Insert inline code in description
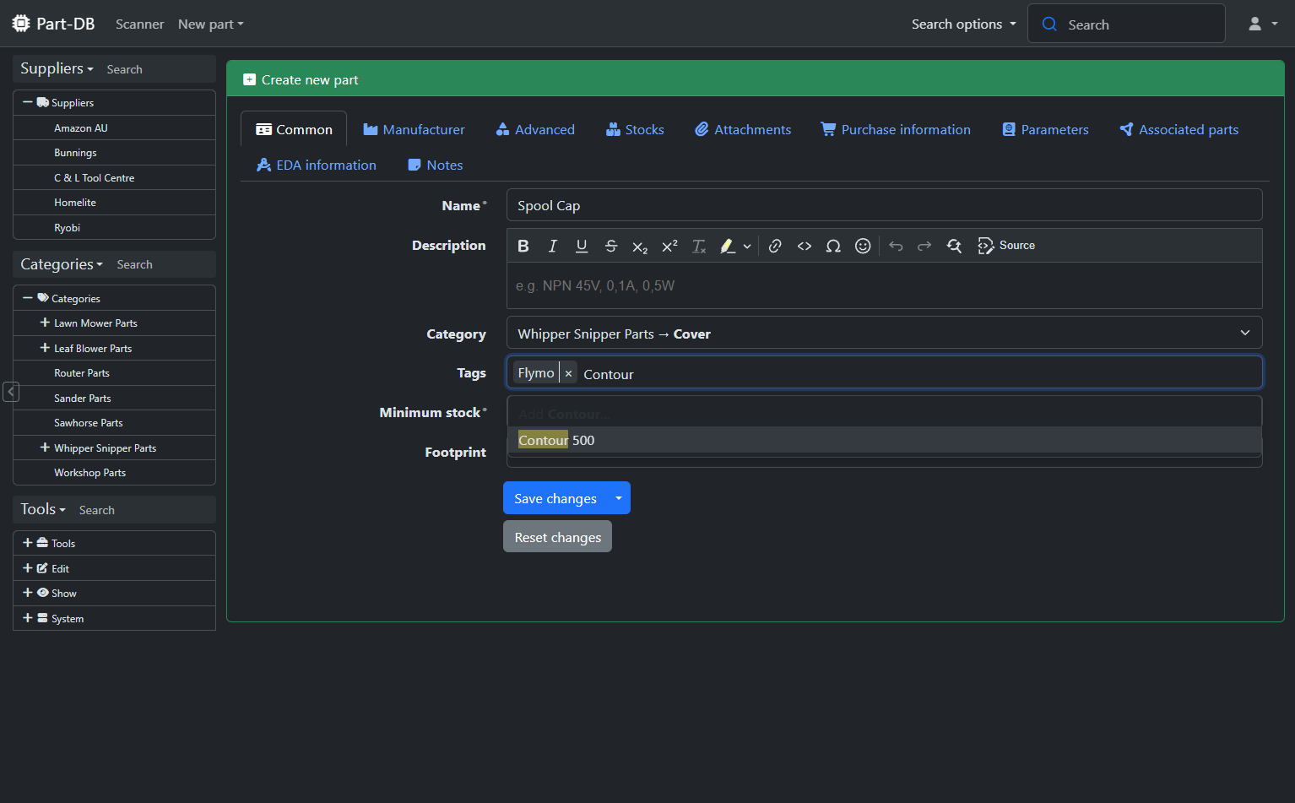Viewport: 1295px width, 803px height. click(805, 246)
